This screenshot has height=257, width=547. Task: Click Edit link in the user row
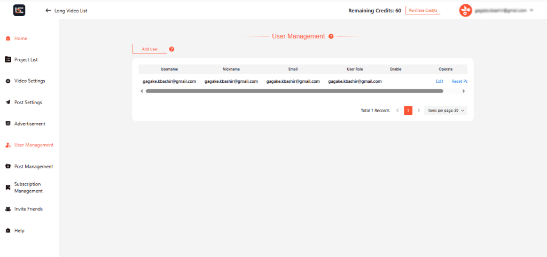pos(440,81)
